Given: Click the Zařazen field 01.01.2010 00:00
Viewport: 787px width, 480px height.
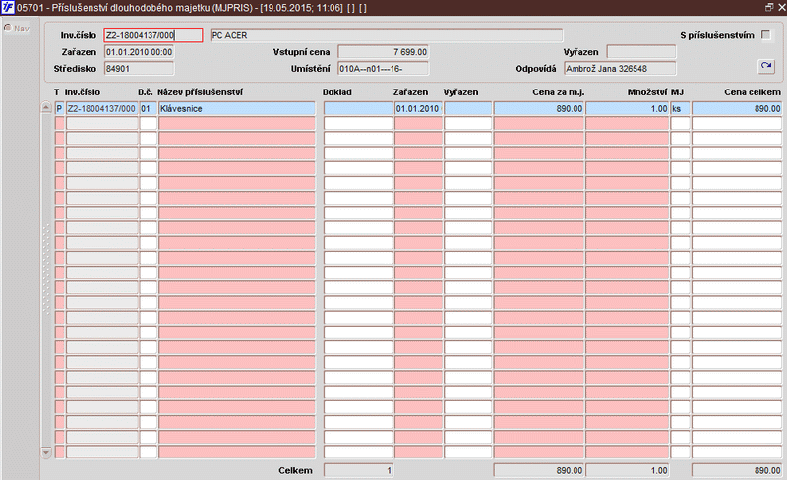Looking at the screenshot, I should [x=139, y=52].
